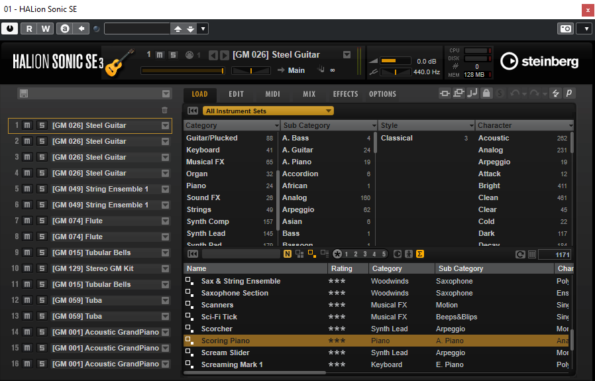Viewport: 595px width, 381px height.
Task: Open All Instrument Sets dropdown
Action: (268, 111)
